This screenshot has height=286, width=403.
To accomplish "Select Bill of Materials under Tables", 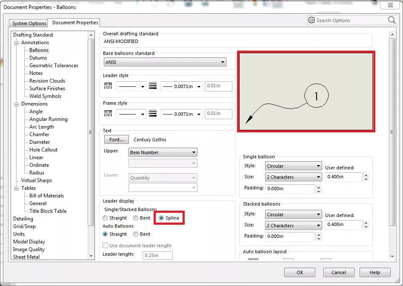I will pos(46,195).
